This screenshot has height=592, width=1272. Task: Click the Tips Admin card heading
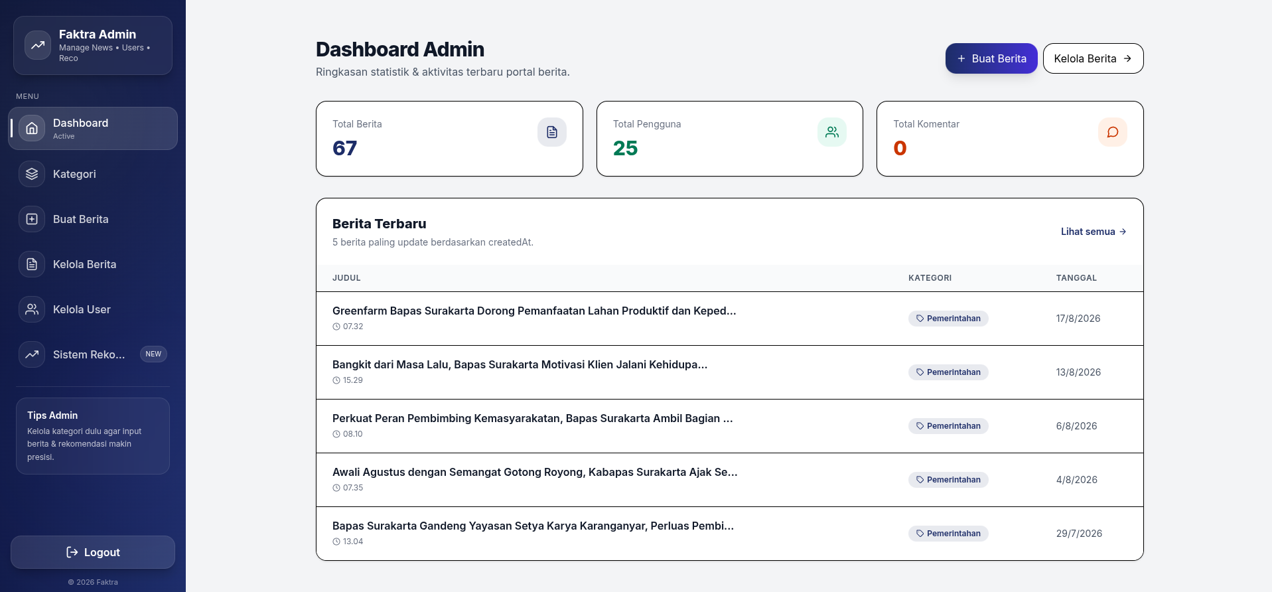point(52,415)
